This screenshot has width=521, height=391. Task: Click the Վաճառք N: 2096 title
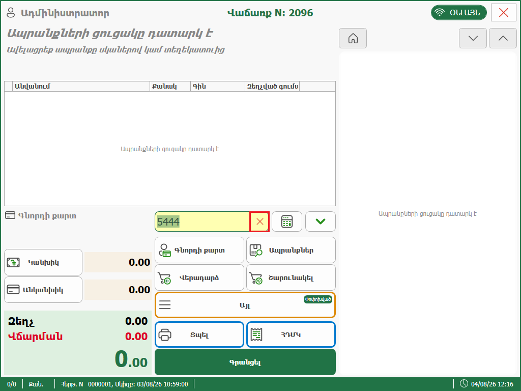coord(270,13)
